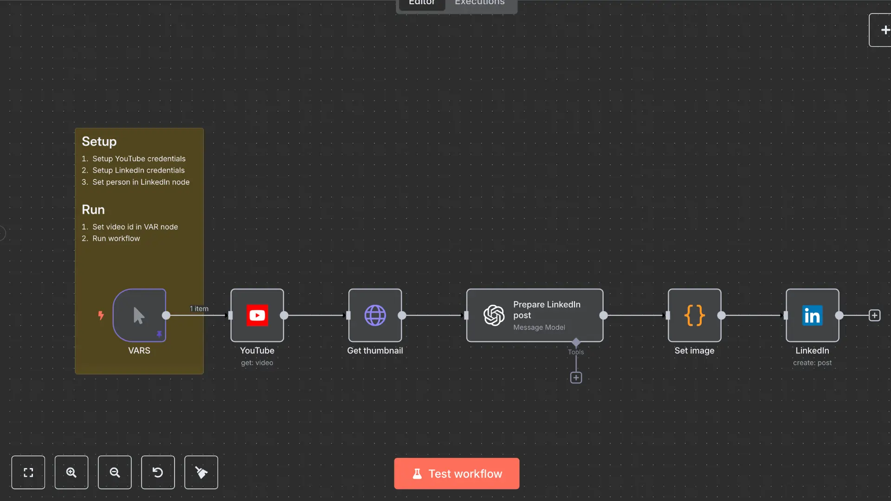
Task: Select the Get thumbnail globe node
Action: 375,315
